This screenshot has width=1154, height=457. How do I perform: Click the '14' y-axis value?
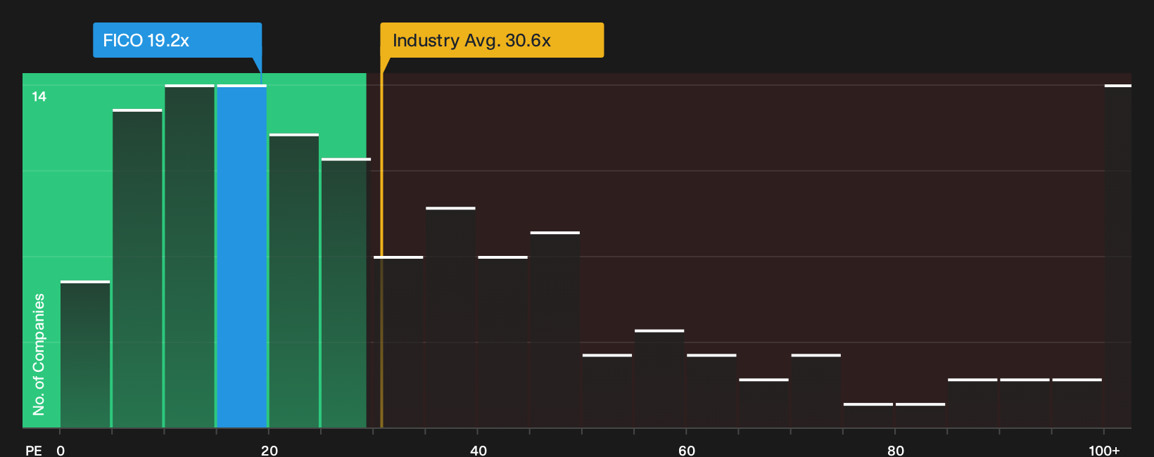tap(39, 96)
